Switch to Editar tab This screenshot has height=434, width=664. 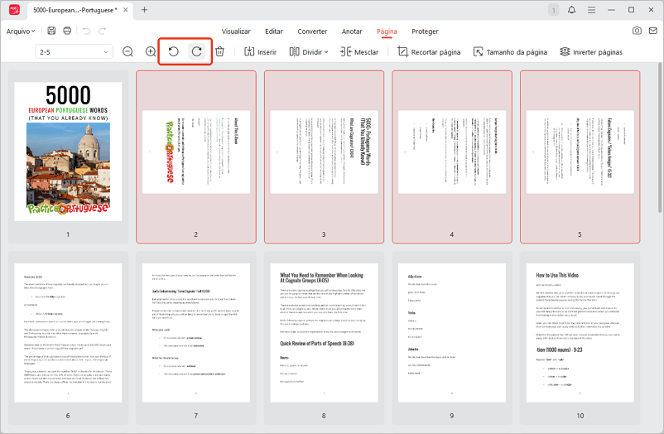[274, 31]
